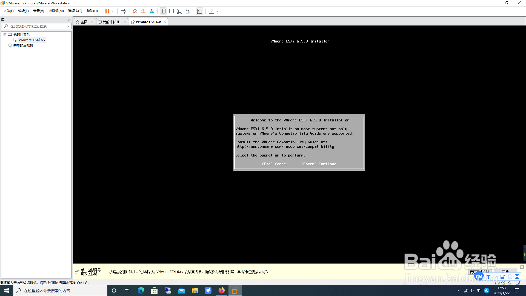Image resolution: width=526 pixels, height=296 pixels.
Task: Toggle the punctuation mode on the IME bar
Action: point(495,277)
